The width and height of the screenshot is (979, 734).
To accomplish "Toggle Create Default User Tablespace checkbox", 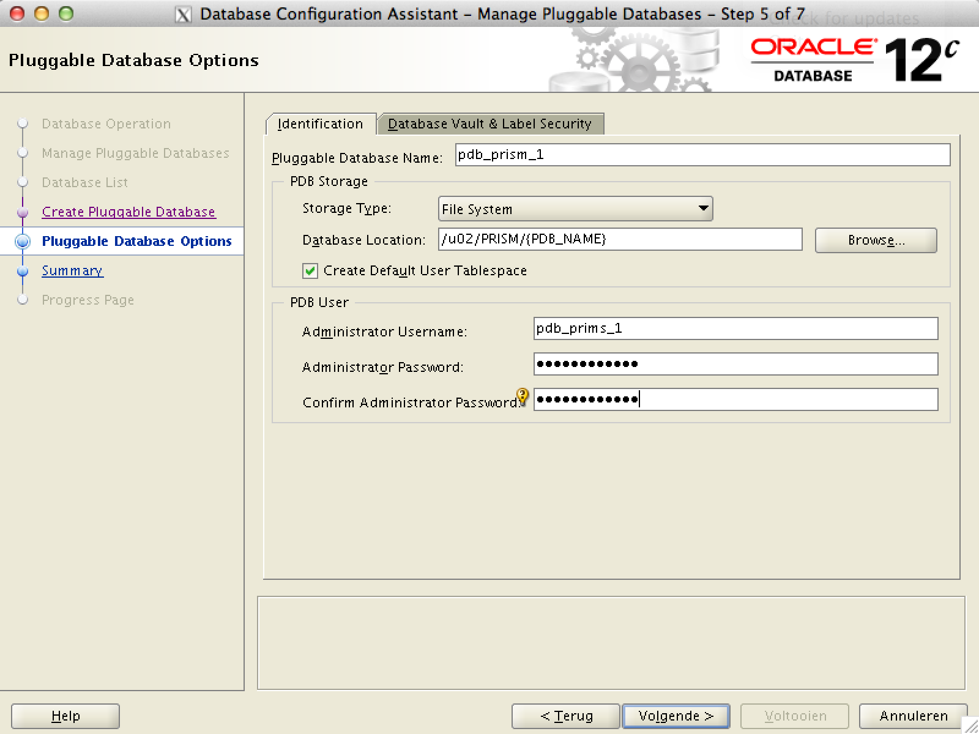I will [x=310, y=271].
